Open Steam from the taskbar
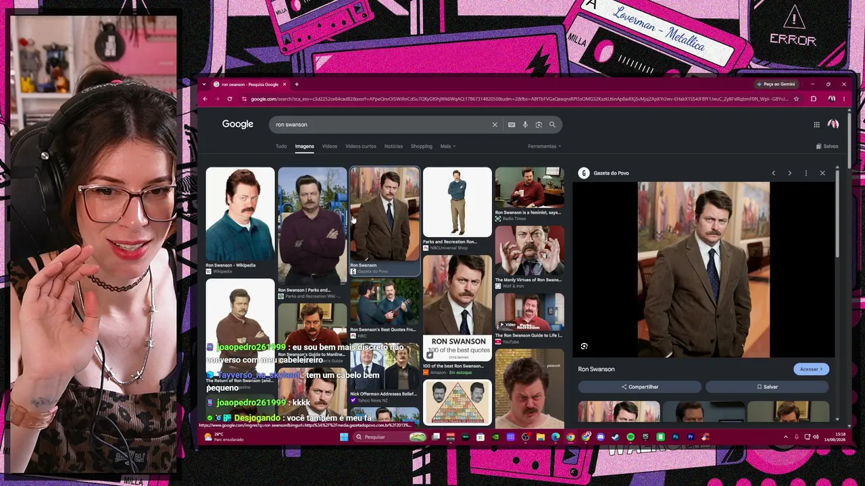Viewport: 865px width, 486px height. (615, 437)
